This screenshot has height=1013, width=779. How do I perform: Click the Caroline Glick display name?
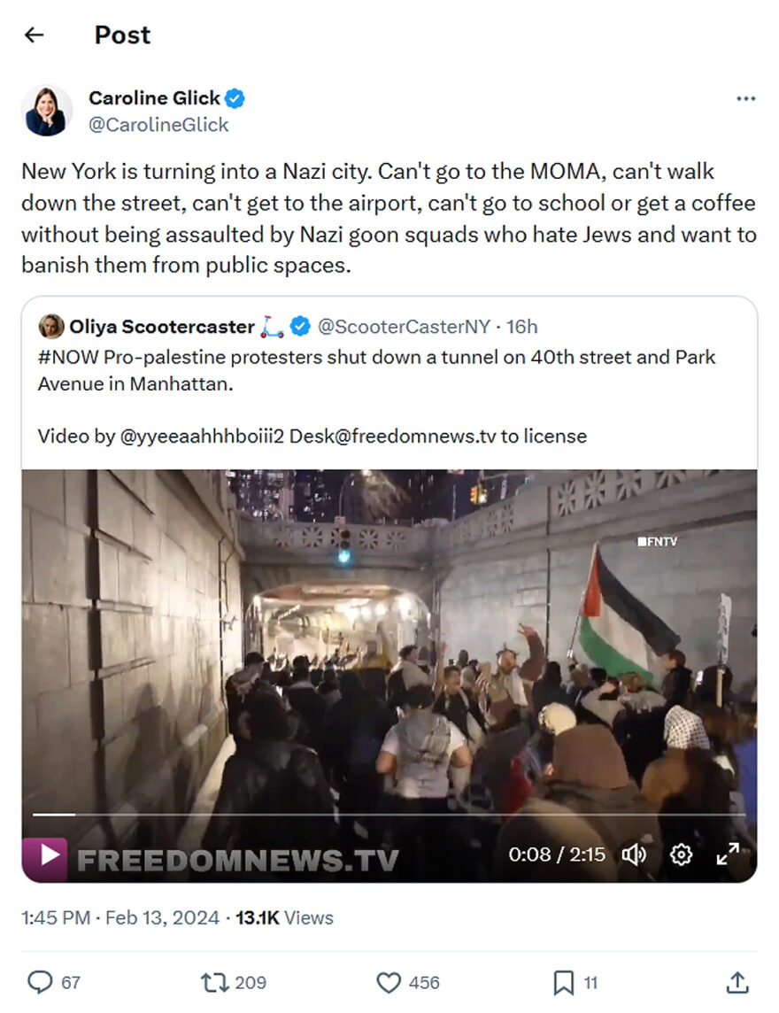click(154, 97)
